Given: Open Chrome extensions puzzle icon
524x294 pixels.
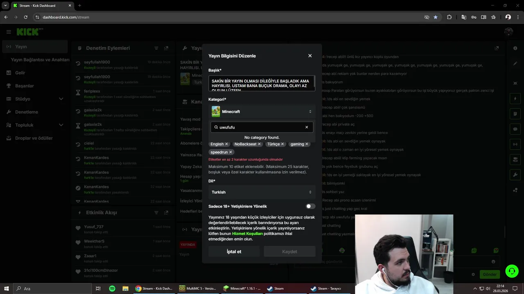Looking at the screenshot, I should 449,17.
